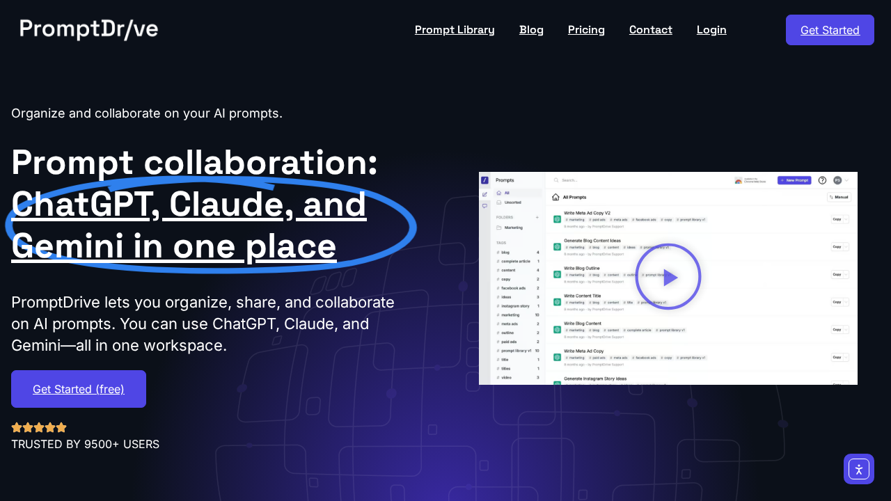The width and height of the screenshot is (891, 501).
Task: Open the accessibility widget
Action: pos(858,469)
